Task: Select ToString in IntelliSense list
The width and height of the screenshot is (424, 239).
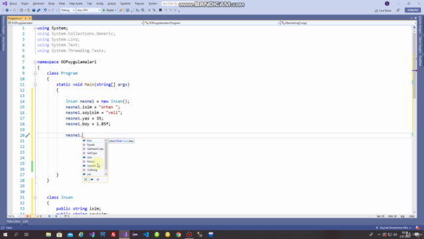Action: point(93,170)
